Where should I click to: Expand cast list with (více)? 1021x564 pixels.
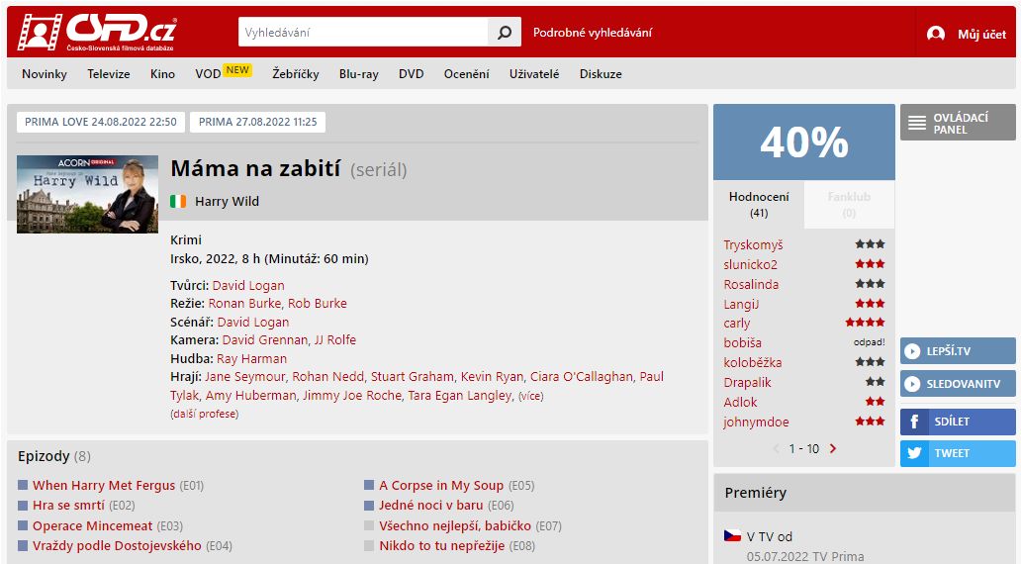click(x=530, y=396)
